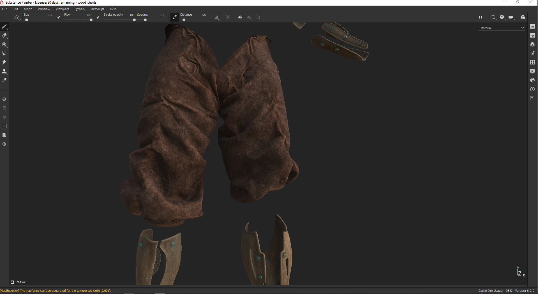Click the Distance slider handle
This screenshot has width=538, height=294.
[x=184, y=20]
